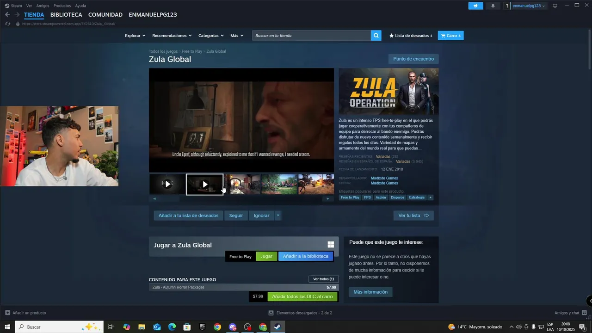Expand the Explorar dropdown
592x333 pixels.
point(135,36)
